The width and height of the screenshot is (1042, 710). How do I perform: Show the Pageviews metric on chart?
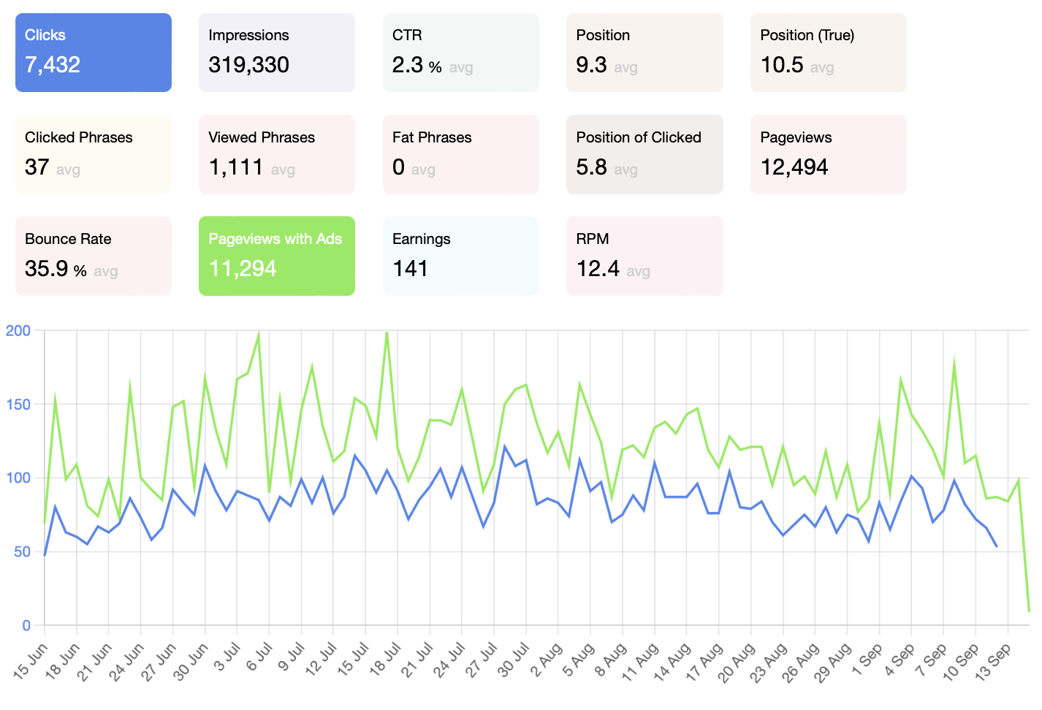click(829, 154)
